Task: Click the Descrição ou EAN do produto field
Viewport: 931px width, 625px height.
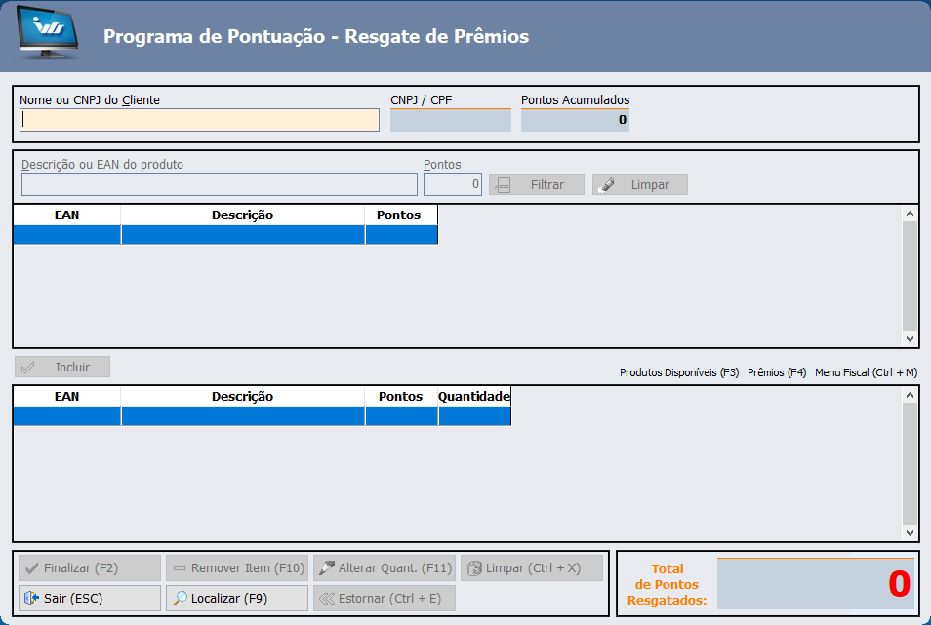Action: 219,184
